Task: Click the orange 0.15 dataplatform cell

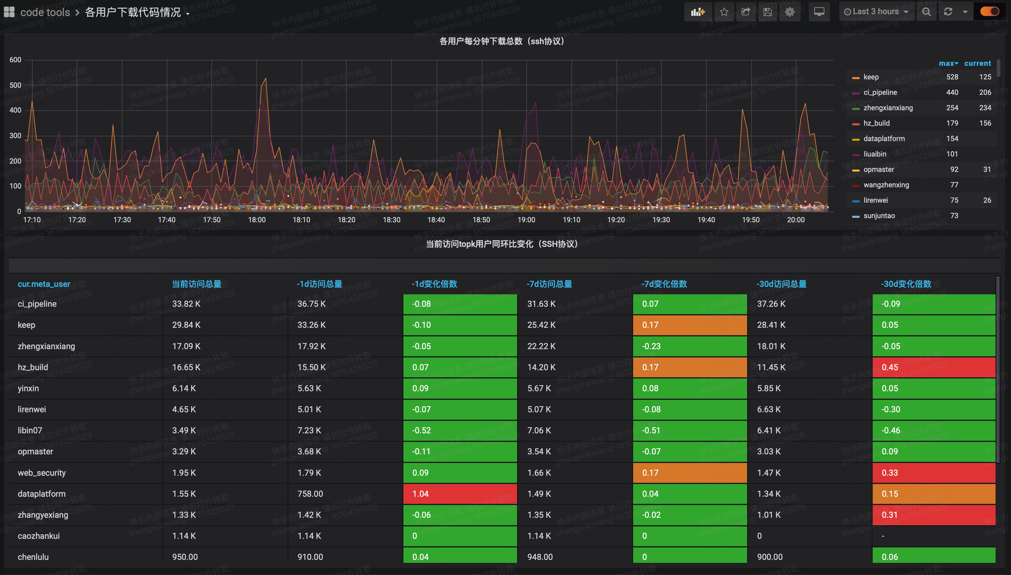Action: coord(934,494)
